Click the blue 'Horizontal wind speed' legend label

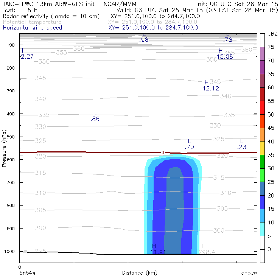33,28
